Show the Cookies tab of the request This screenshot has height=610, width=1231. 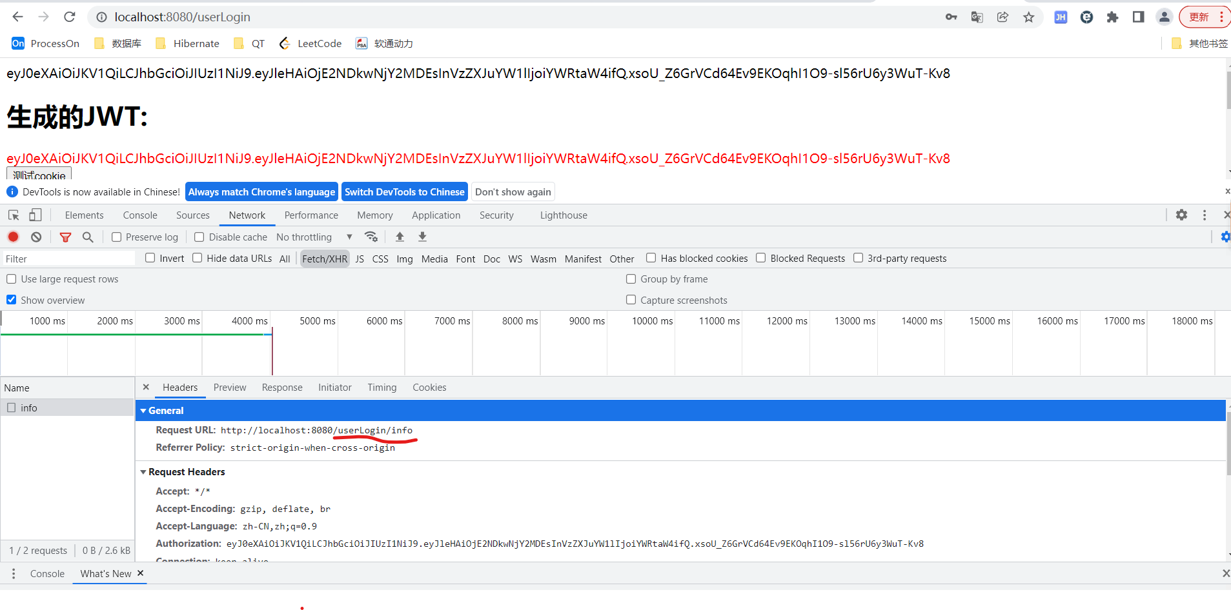click(429, 388)
